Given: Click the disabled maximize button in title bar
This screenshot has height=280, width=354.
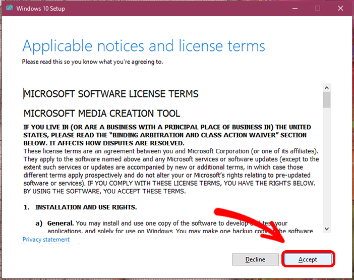Looking at the screenshot, I should (x=317, y=9).
